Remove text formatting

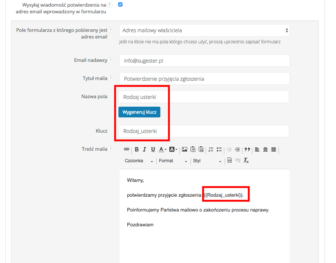click(246, 160)
